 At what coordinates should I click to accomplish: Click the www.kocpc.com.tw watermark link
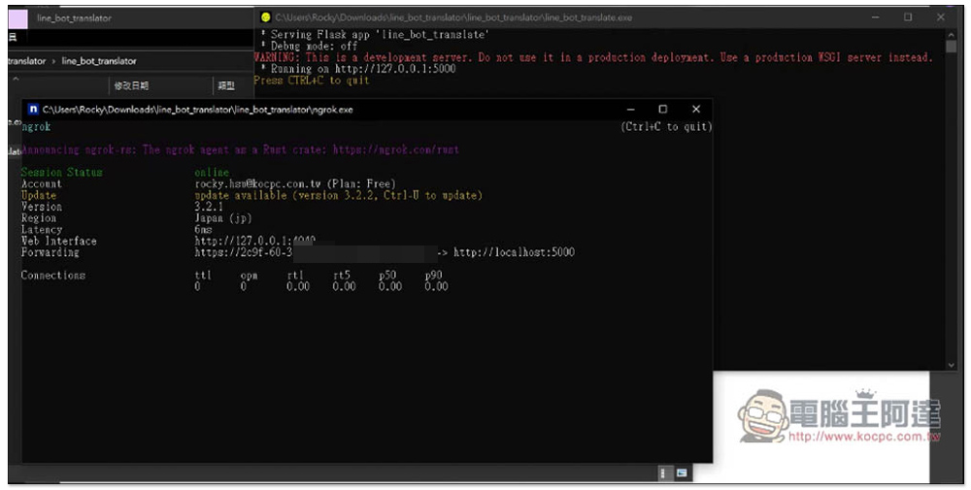[x=864, y=437]
